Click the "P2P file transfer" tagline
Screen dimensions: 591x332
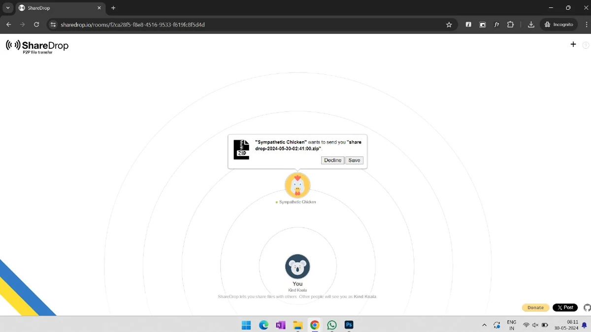point(37,52)
